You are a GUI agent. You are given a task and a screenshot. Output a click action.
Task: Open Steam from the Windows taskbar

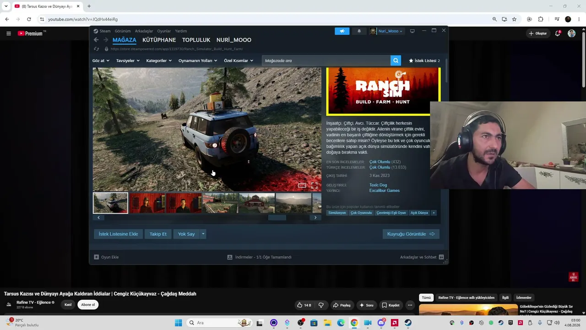[x=408, y=323]
